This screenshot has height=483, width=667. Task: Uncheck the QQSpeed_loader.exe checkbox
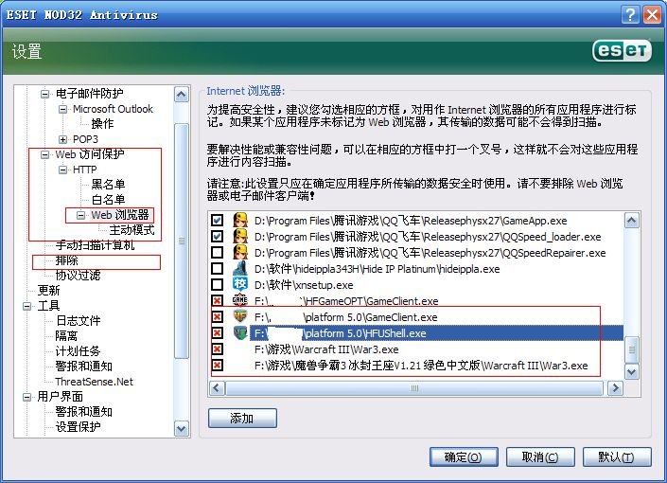(x=217, y=237)
